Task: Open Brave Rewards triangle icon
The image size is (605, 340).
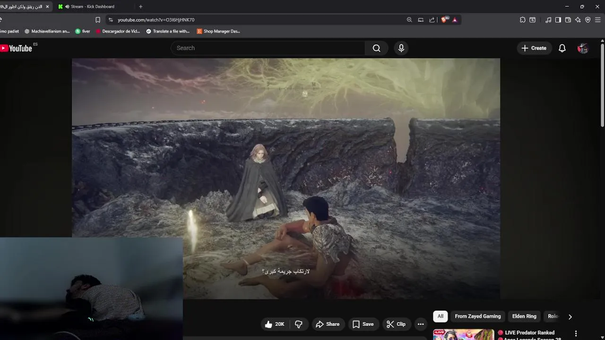Action: pos(455,20)
